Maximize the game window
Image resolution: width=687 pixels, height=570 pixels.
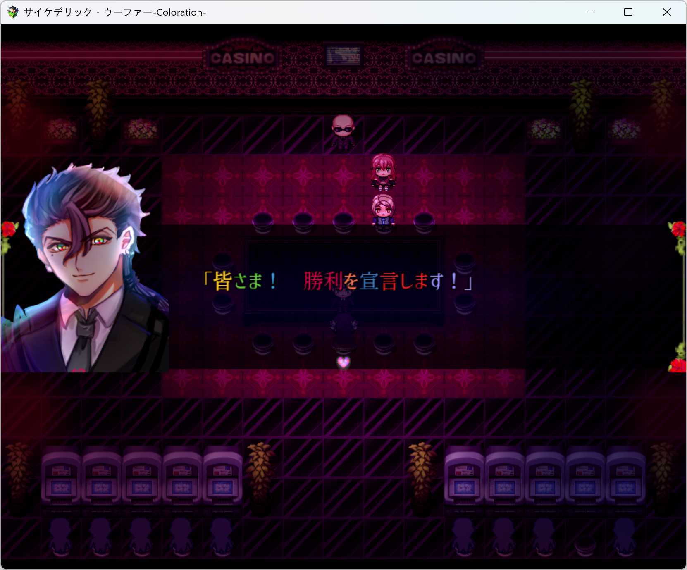[x=628, y=12]
